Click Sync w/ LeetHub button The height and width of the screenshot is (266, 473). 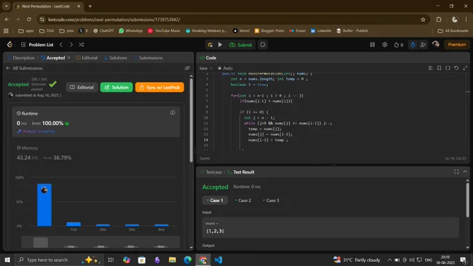[159, 88]
